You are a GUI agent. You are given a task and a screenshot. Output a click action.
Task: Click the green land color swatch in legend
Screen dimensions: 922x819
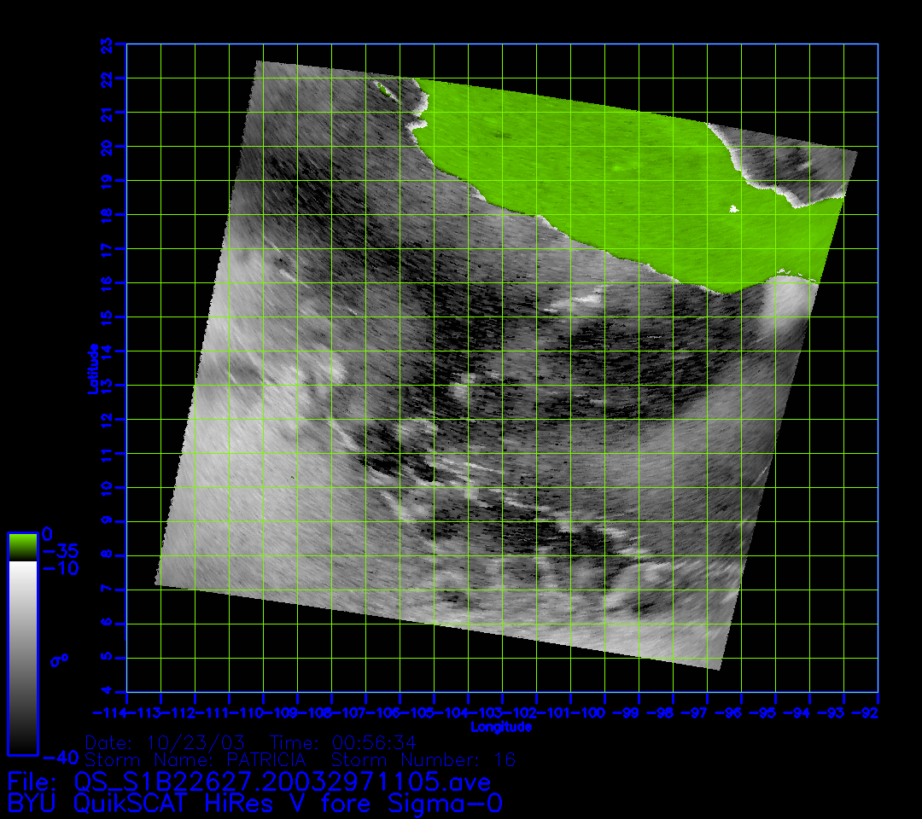click(22, 546)
